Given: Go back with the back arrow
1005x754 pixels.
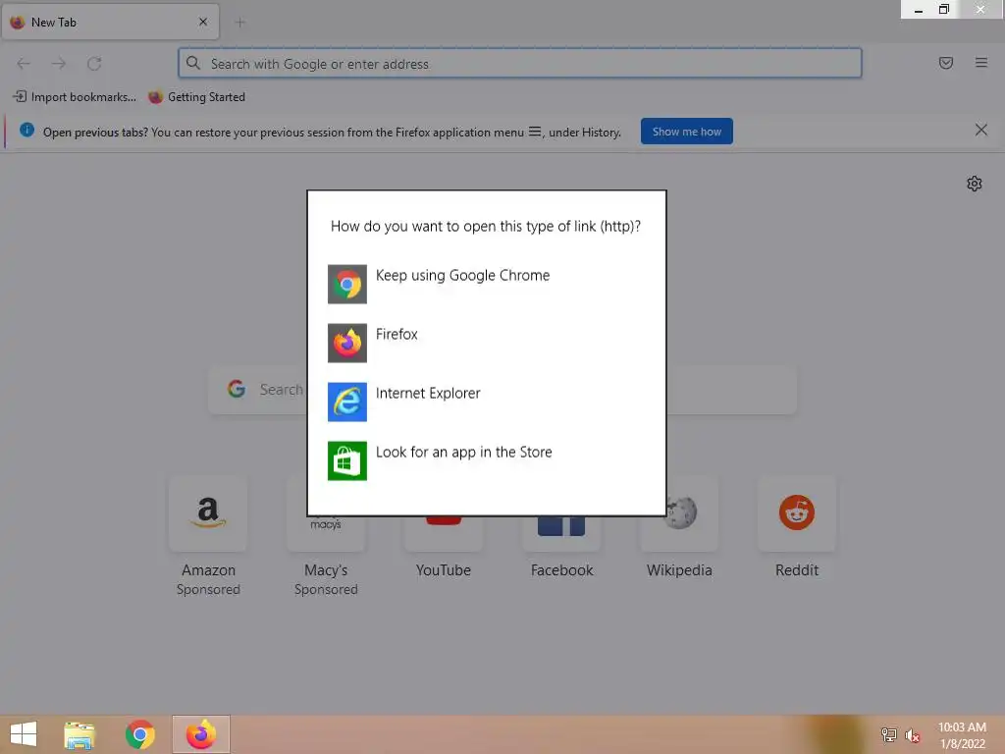Looking at the screenshot, I should [24, 64].
